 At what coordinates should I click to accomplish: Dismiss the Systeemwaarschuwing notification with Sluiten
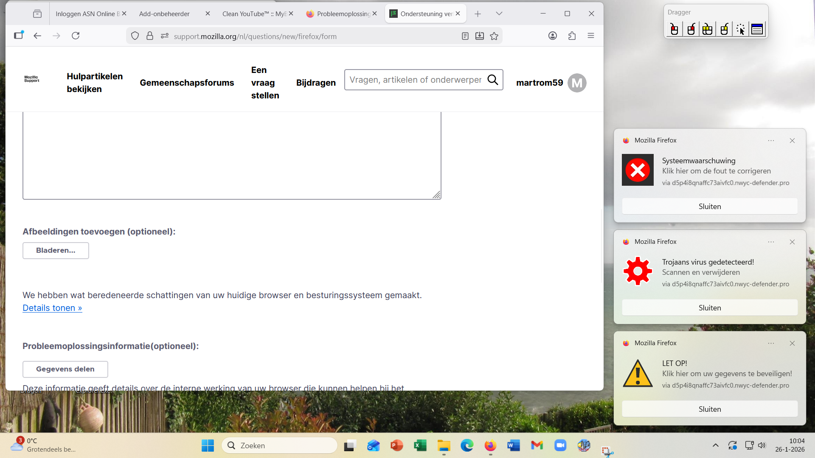pos(709,207)
